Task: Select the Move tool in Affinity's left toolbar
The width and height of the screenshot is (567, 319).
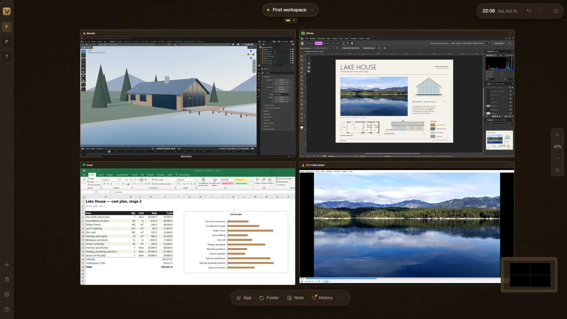Action: pyautogui.click(x=302, y=52)
